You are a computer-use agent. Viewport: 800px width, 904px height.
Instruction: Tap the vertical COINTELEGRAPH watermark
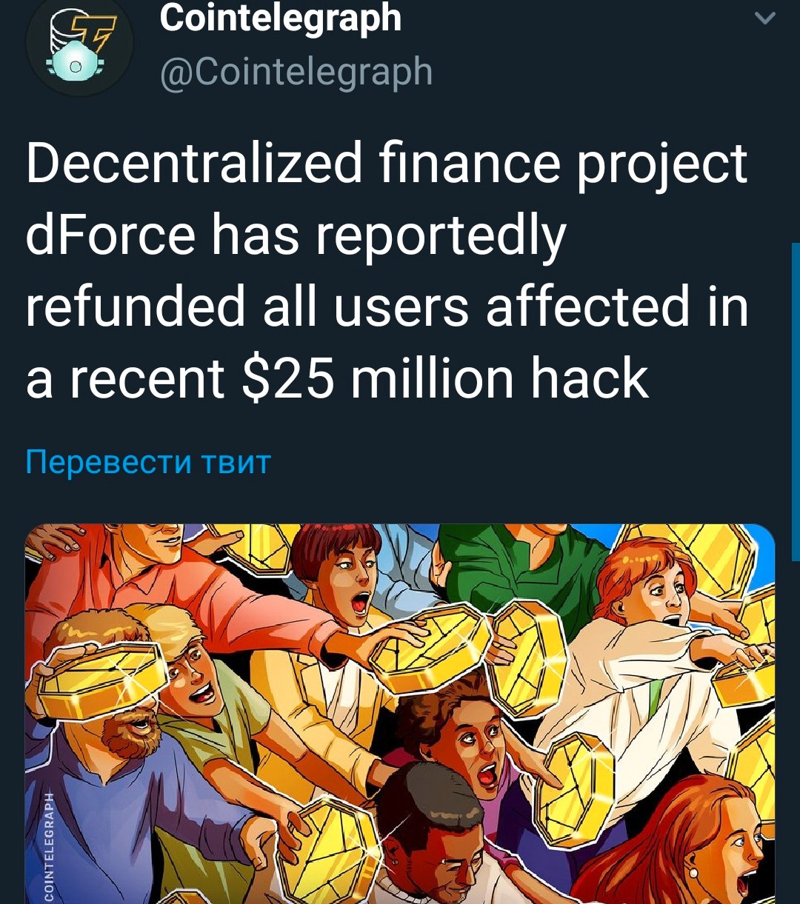(50, 846)
